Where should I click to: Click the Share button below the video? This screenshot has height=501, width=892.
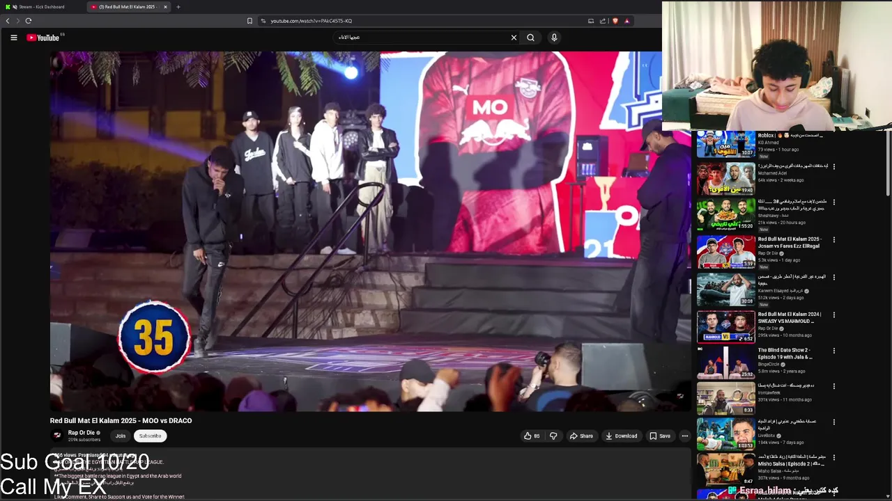pyautogui.click(x=581, y=436)
